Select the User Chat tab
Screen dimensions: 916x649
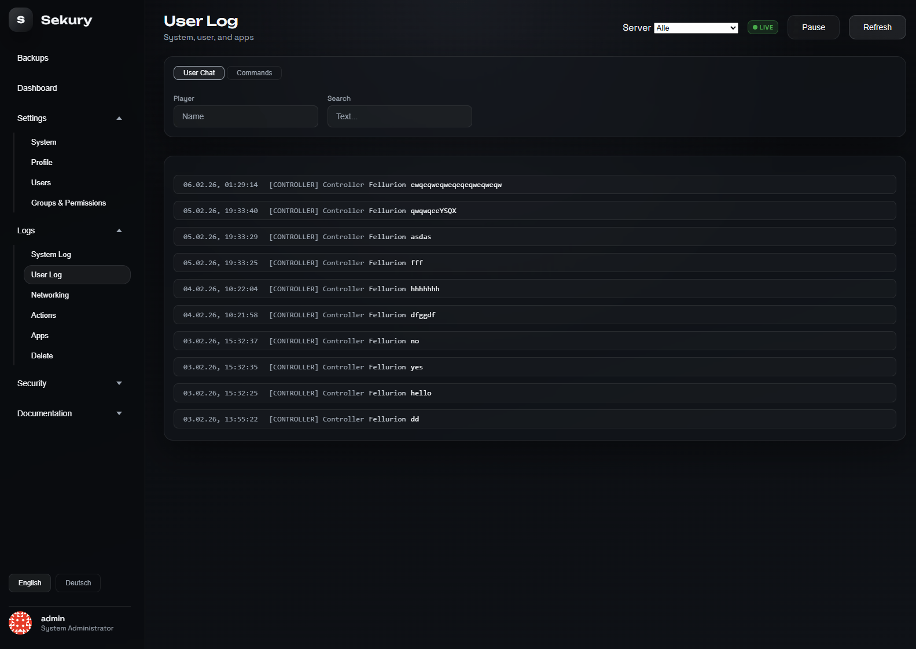(199, 73)
